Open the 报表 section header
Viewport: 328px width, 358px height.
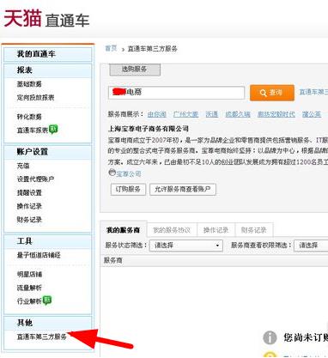[x=47, y=70]
